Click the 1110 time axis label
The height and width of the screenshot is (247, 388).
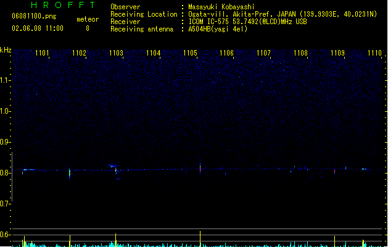[374, 53]
